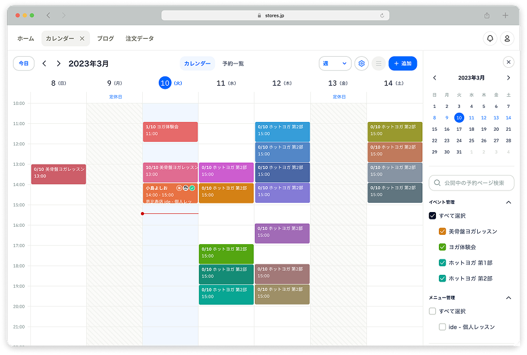The height and width of the screenshot is (355, 527).
Task: Open the ブログ tab
Action: click(105, 38)
